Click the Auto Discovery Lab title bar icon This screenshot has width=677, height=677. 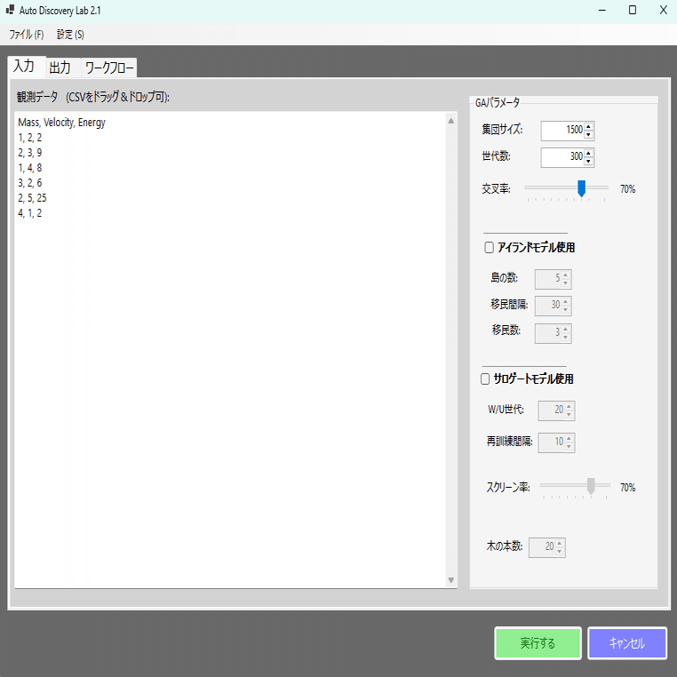pyautogui.click(x=10, y=10)
